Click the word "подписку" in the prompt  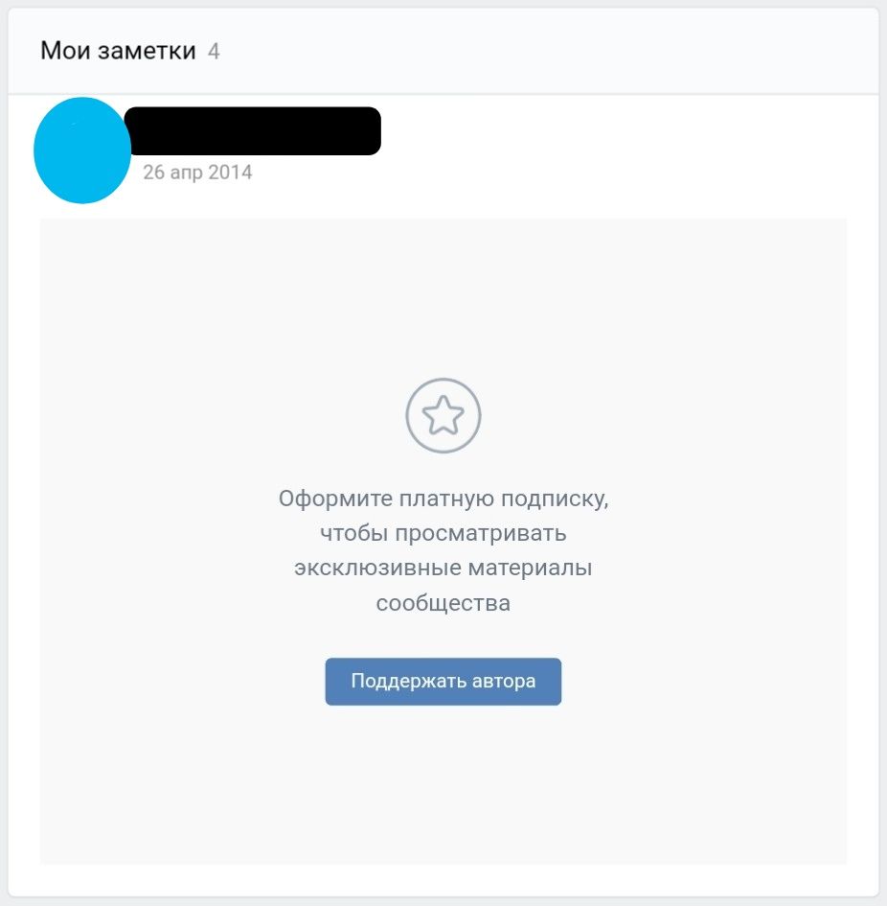pyautogui.click(x=555, y=499)
